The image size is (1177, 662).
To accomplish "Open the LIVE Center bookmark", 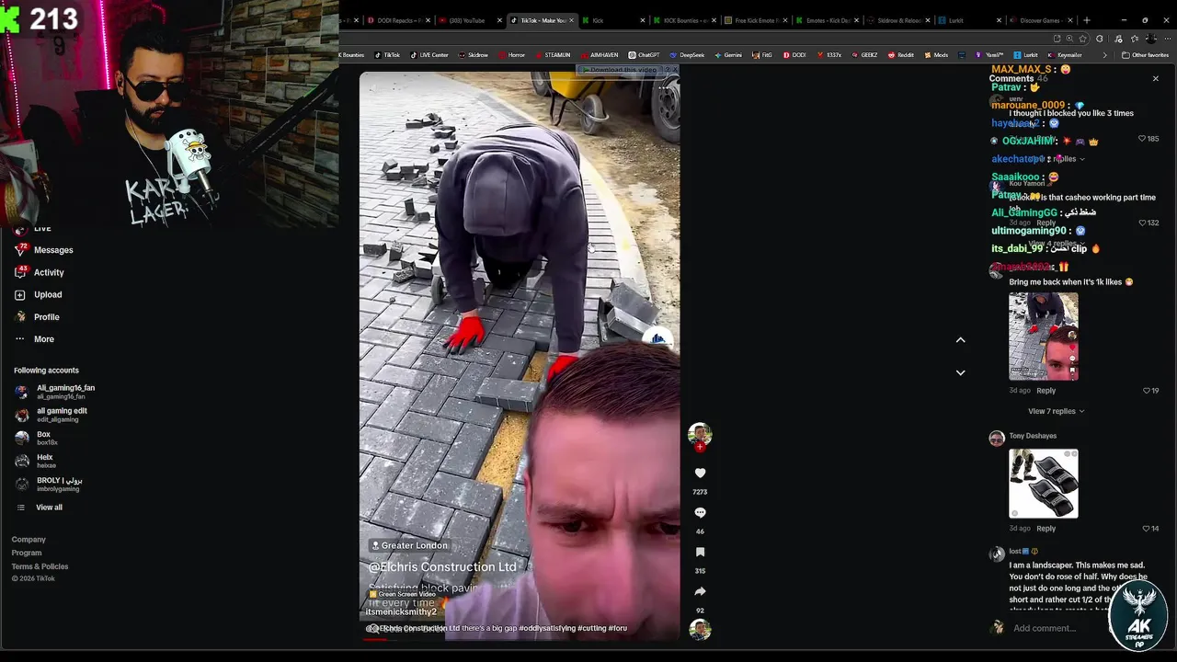I will point(429,55).
